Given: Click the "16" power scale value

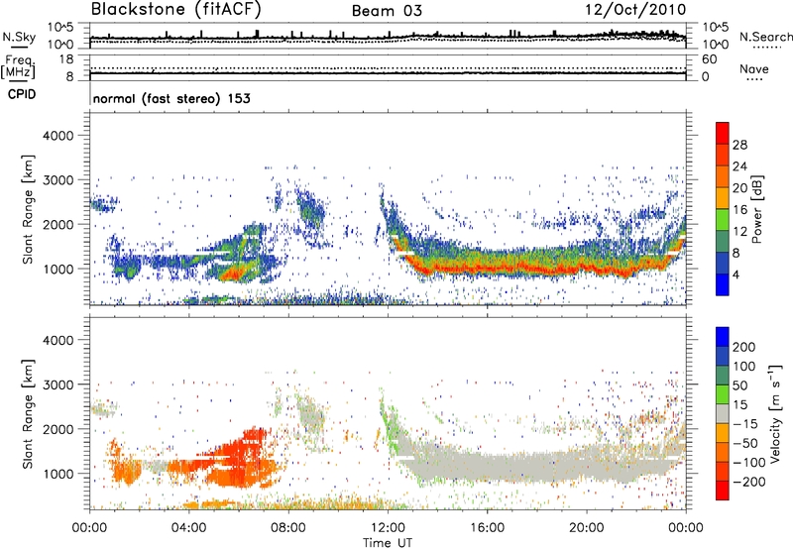Looking at the screenshot, I should (x=739, y=210).
